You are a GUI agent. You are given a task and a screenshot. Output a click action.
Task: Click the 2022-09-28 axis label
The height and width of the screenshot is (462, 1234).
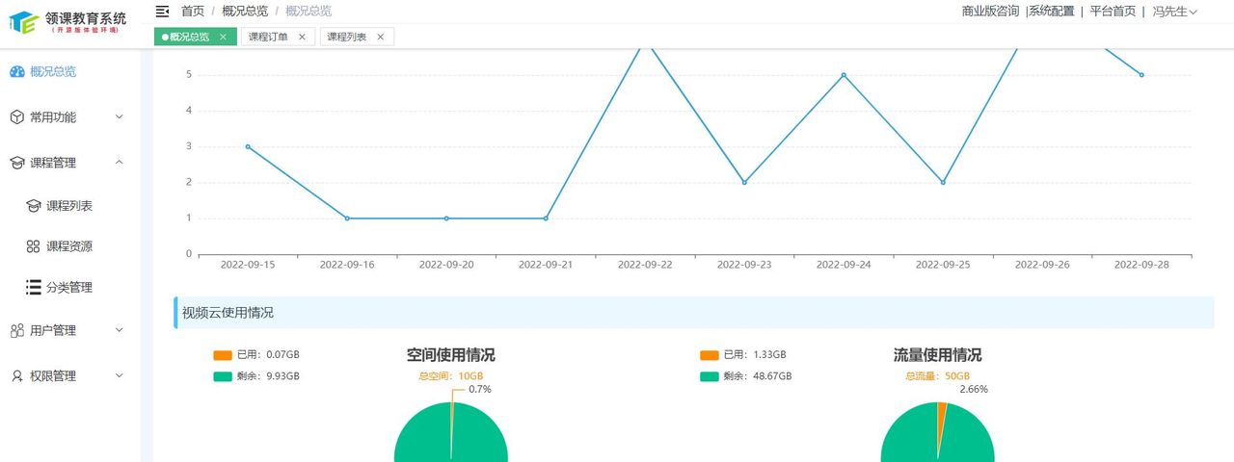[x=1141, y=265]
